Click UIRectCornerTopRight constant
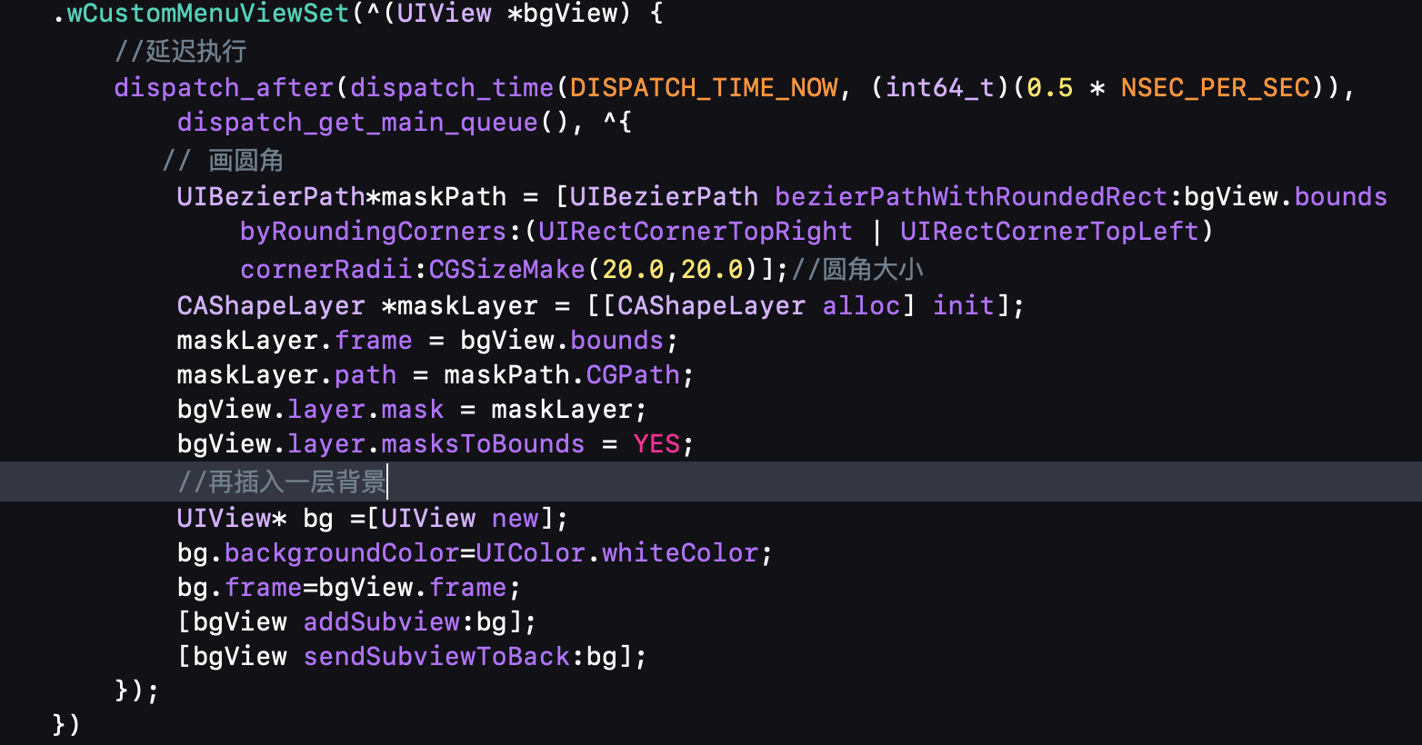 pyautogui.click(x=695, y=232)
